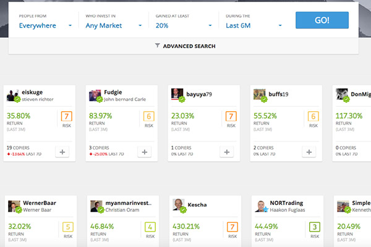Click Kescha's risk score 7 badge
The height and width of the screenshot is (247, 371).
click(x=232, y=227)
